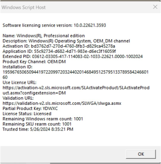Close the Windows Script Host dialog
The image size is (161, 164).
tap(155, 7)
